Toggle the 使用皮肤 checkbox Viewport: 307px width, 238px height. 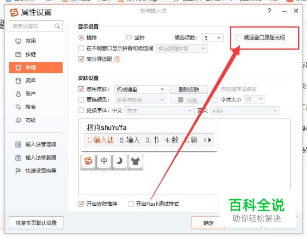81,89
